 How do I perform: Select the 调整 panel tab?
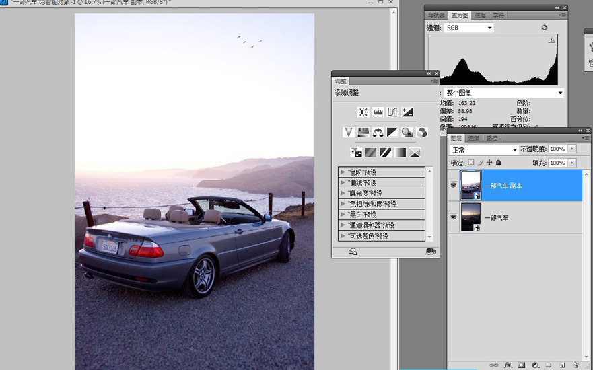click(341, 81)
